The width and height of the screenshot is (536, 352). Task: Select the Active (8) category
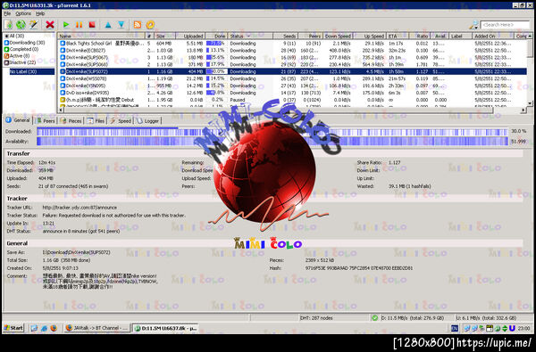click(17, 56)
